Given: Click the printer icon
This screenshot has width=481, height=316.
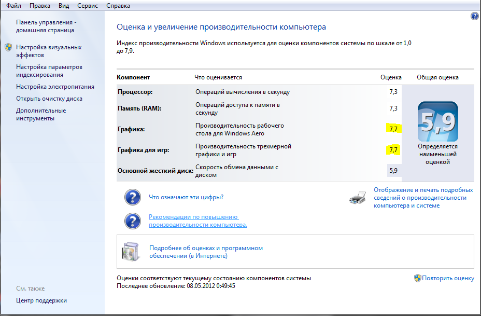Looking at the screenshot, I should (358, 198).
